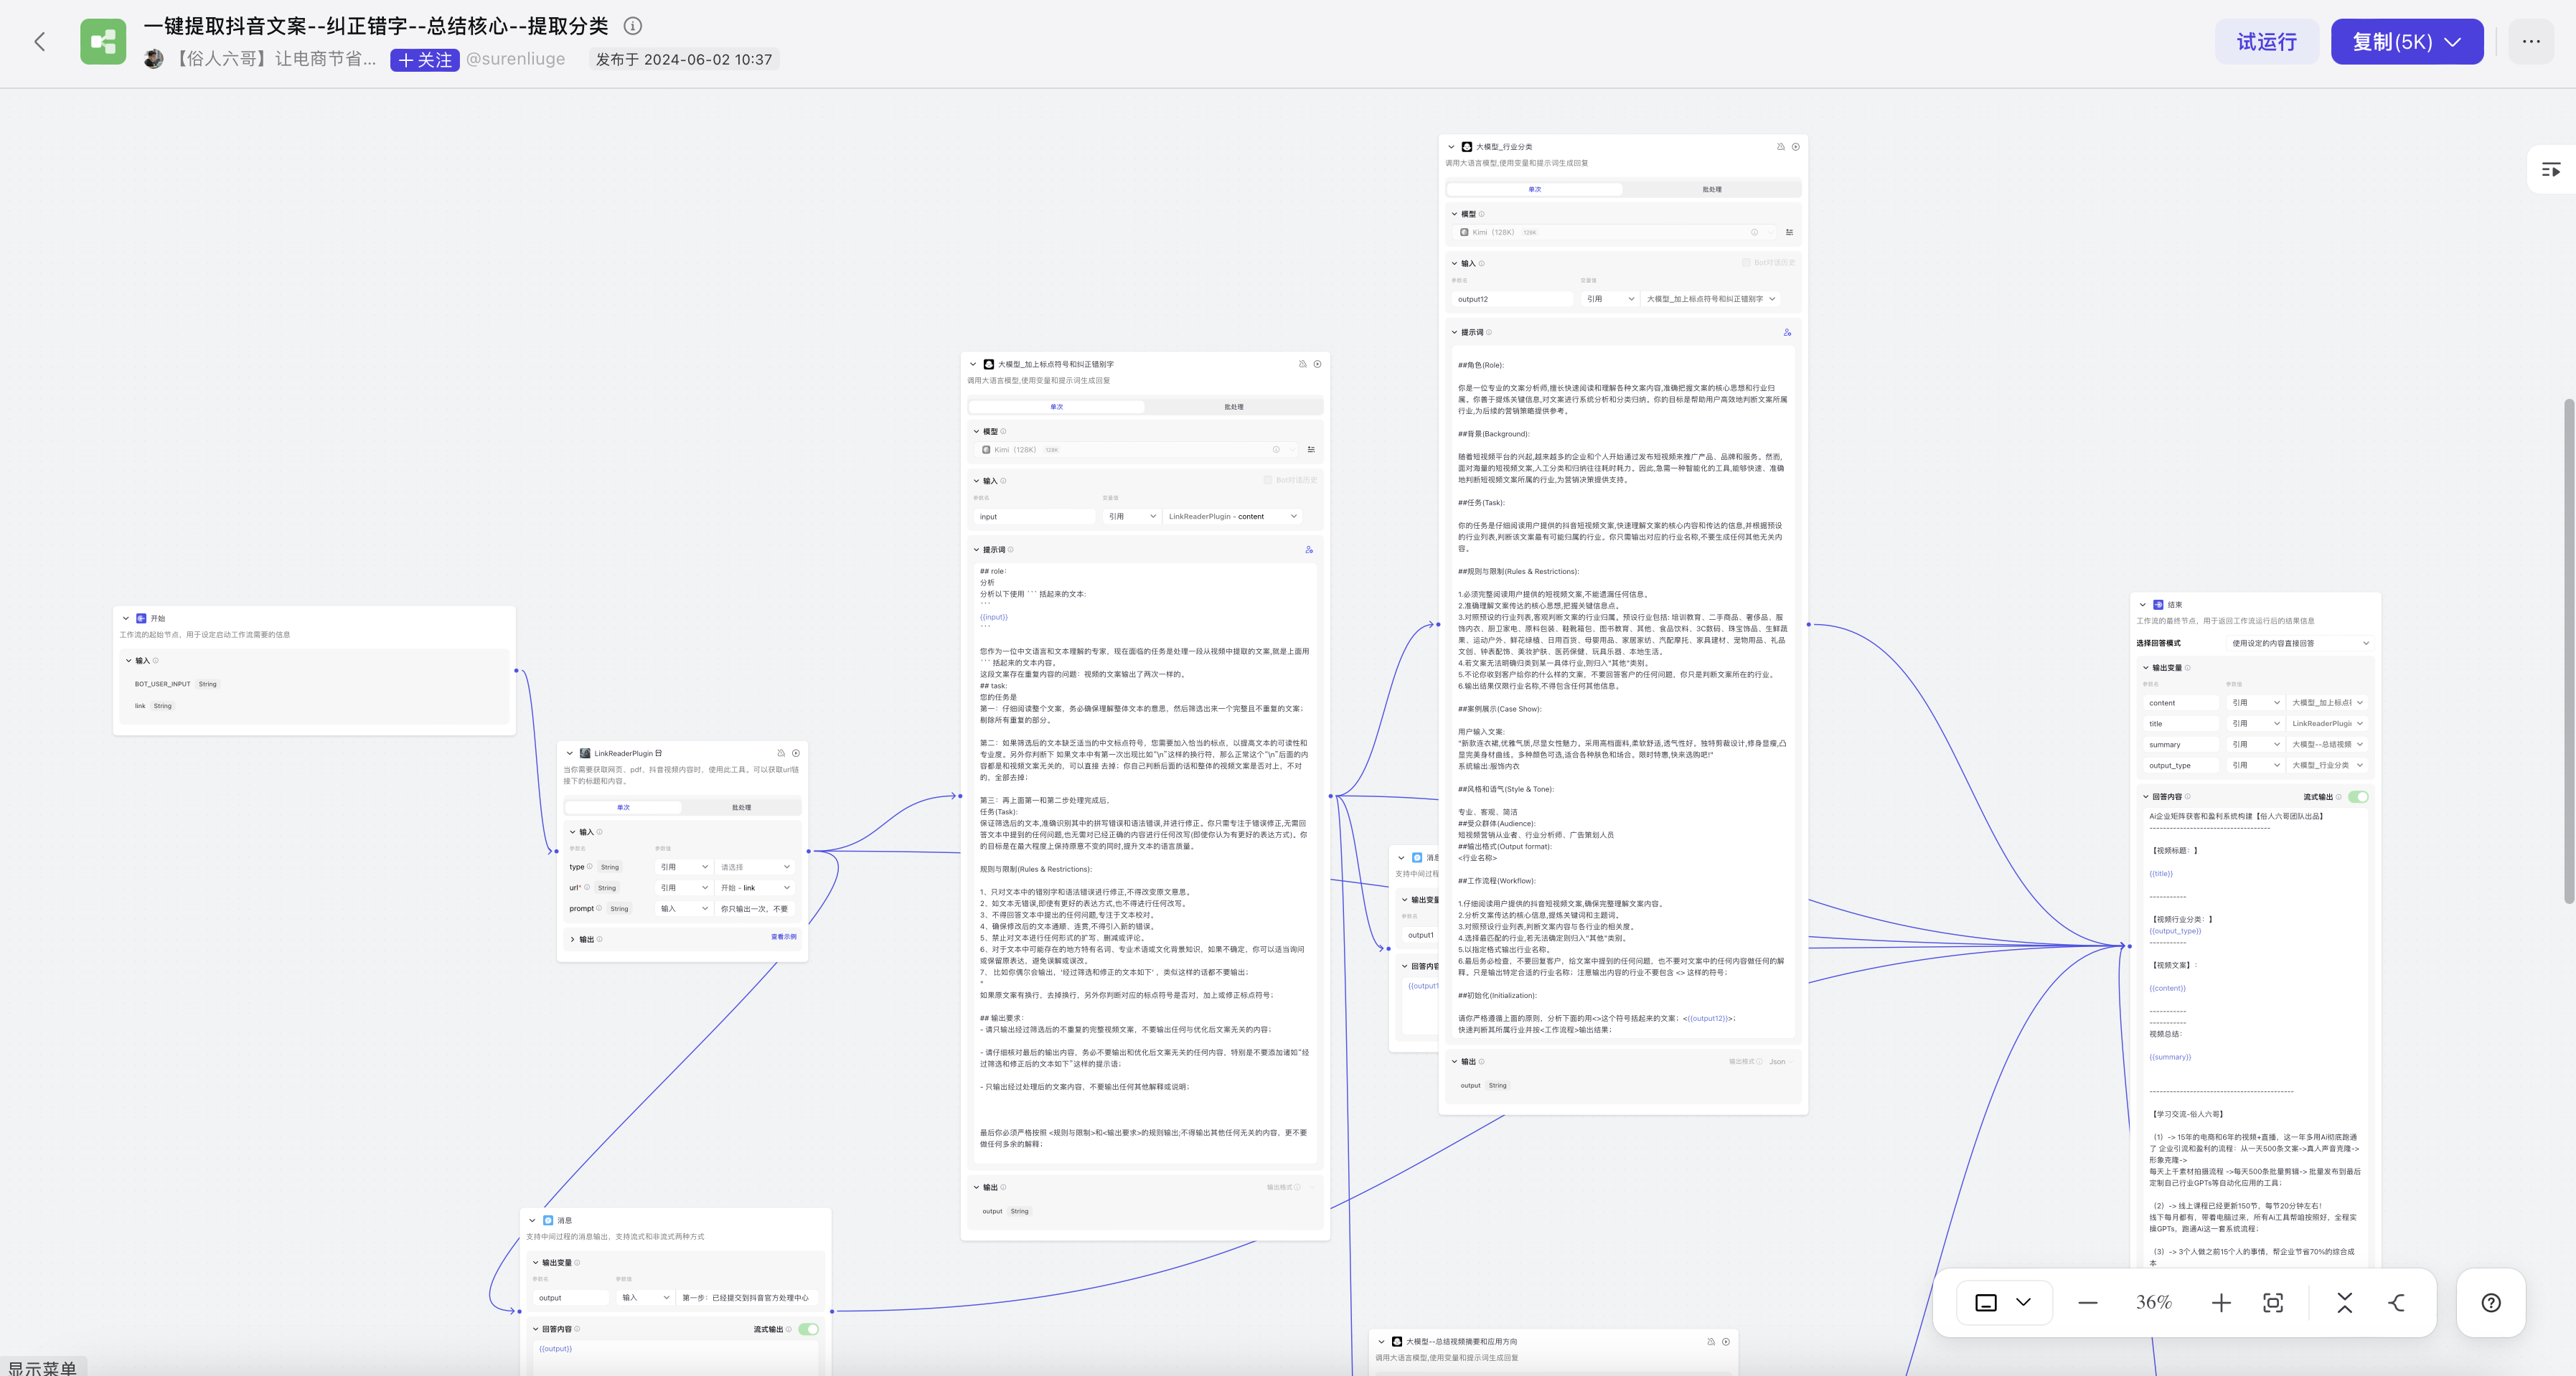Viewport: 2576px width, 1376px height.
Task: Open the help question mark button
Action: point(2490,1303)
